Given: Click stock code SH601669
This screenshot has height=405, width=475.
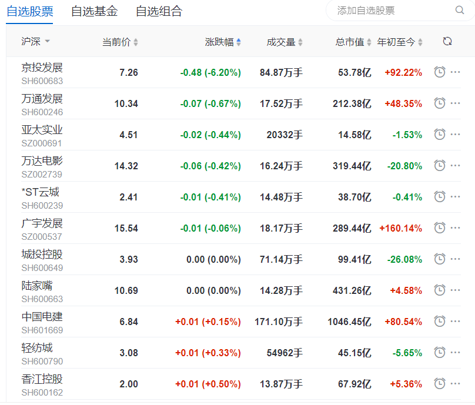Looking at the screenshot, I should pos(42,330).
